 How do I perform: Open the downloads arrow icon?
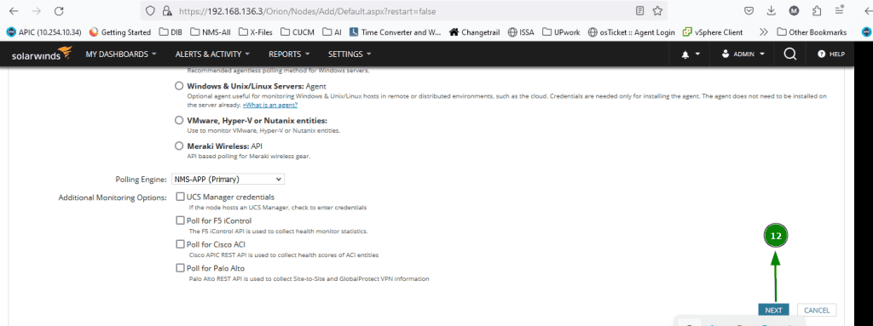772,10
